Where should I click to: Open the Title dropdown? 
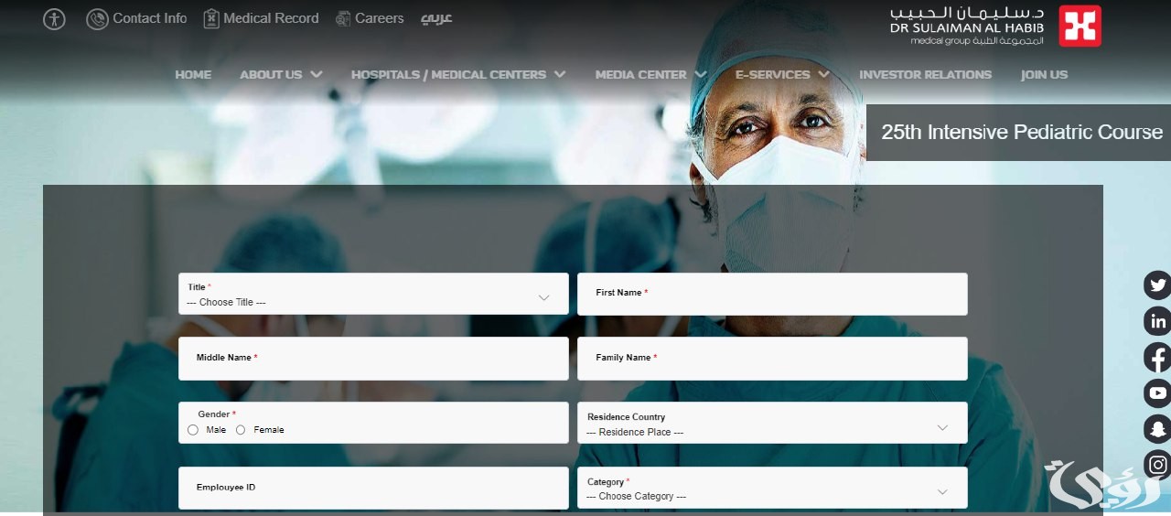373,294
